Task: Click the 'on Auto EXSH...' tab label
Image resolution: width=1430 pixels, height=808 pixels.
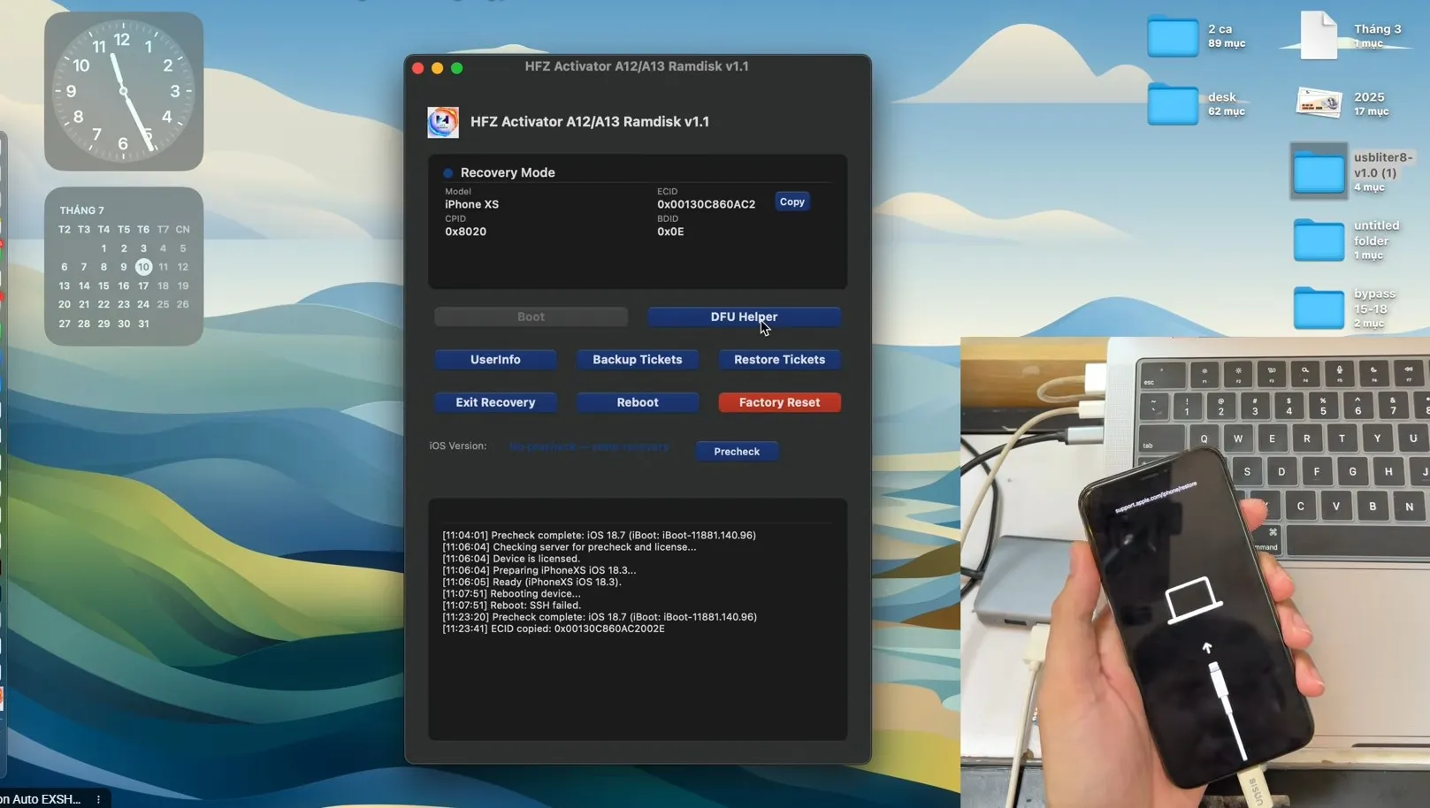Action: (41, 799)
